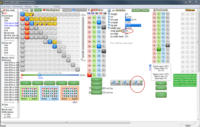Expand the Call 3bet tree node

click(3, 110)
